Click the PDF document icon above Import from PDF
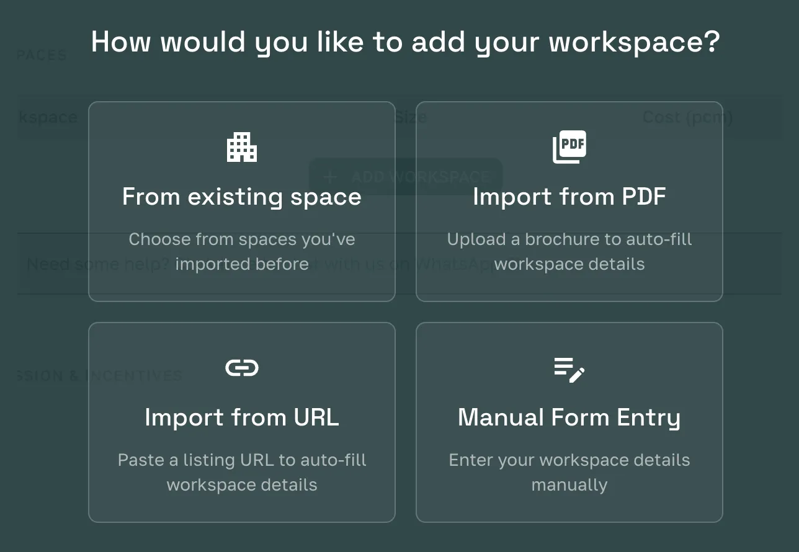 click(x=569, y=147)
